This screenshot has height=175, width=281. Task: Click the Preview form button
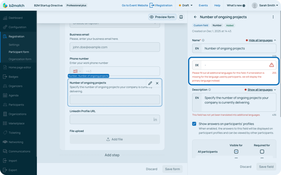[x=162, y=17]
